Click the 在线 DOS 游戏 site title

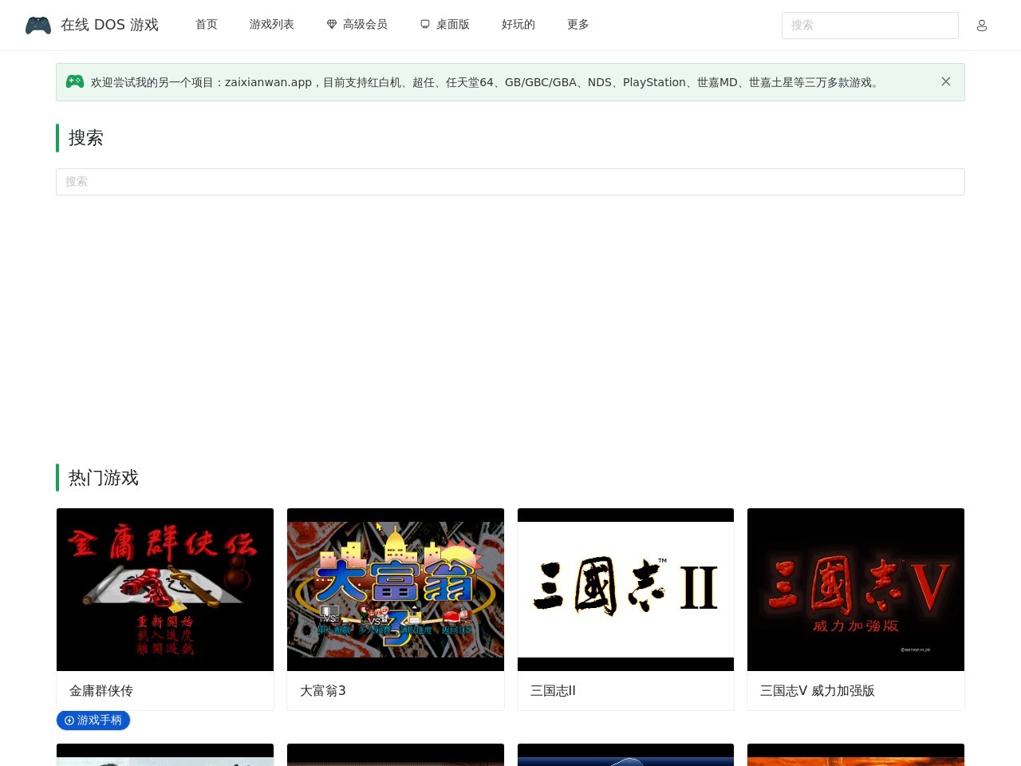[x=109, y=25]
